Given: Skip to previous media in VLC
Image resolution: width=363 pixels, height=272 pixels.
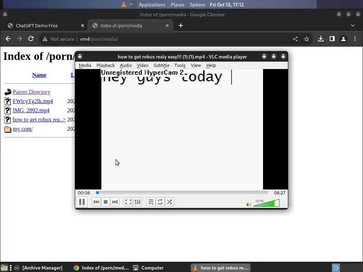Looking at the screenshot, I should 96,202.
